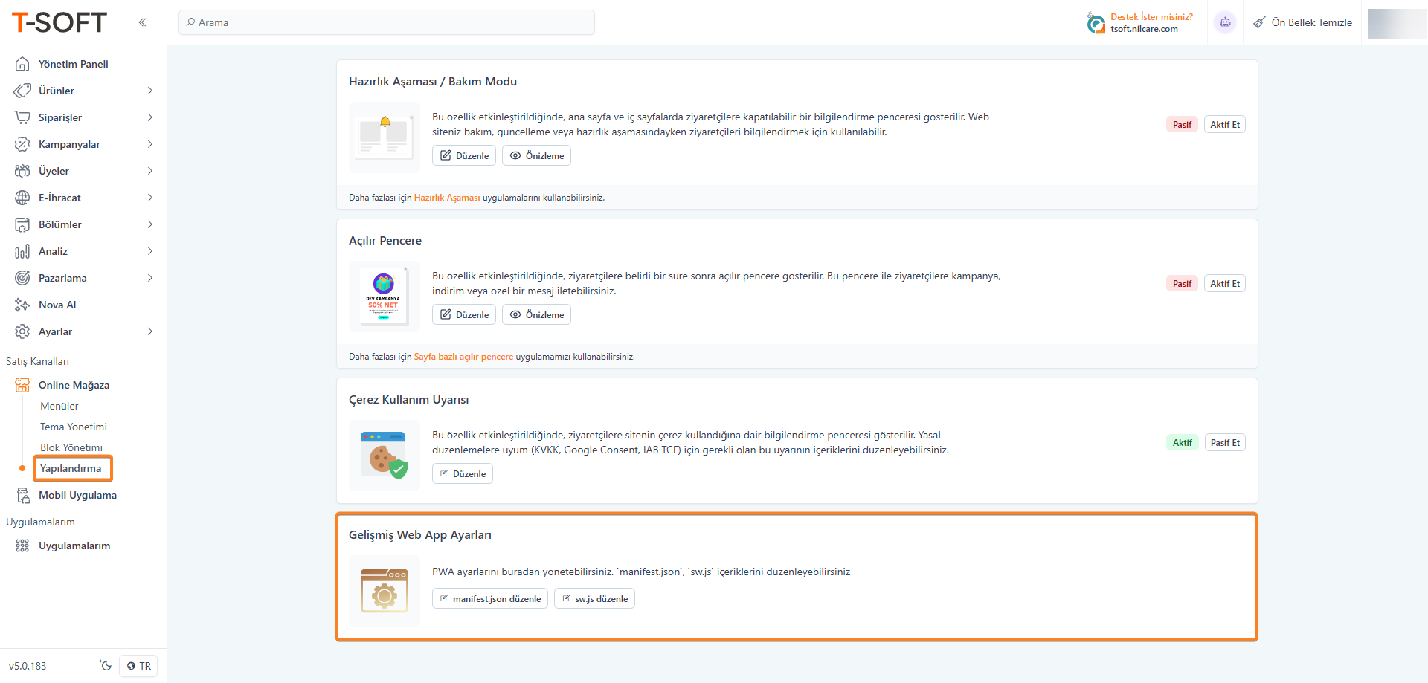Screen dimensions: 1428x683
Task: Click the Nova AI sparkle icon in sidebar
Action: [x=22, y=305]
